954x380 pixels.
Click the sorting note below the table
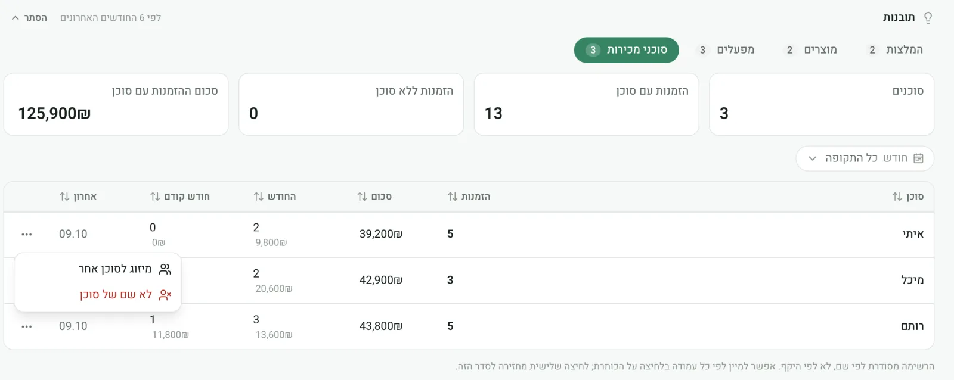point(695,366)
